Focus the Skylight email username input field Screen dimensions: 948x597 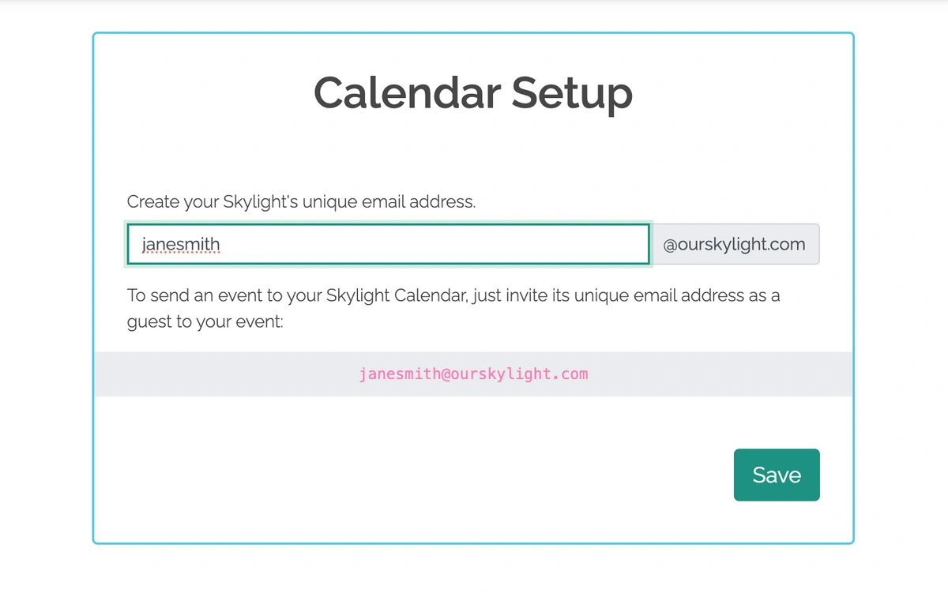point(388,244)
